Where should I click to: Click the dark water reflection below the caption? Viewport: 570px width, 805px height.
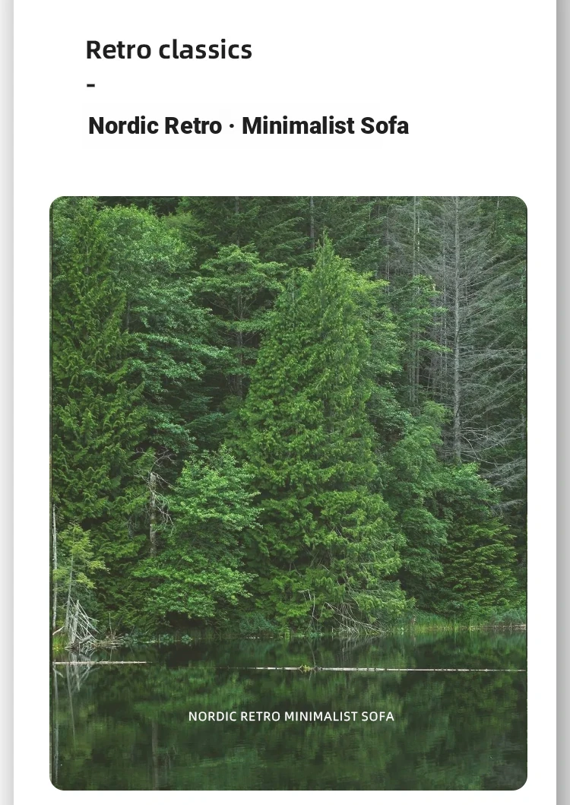[289, 755]
